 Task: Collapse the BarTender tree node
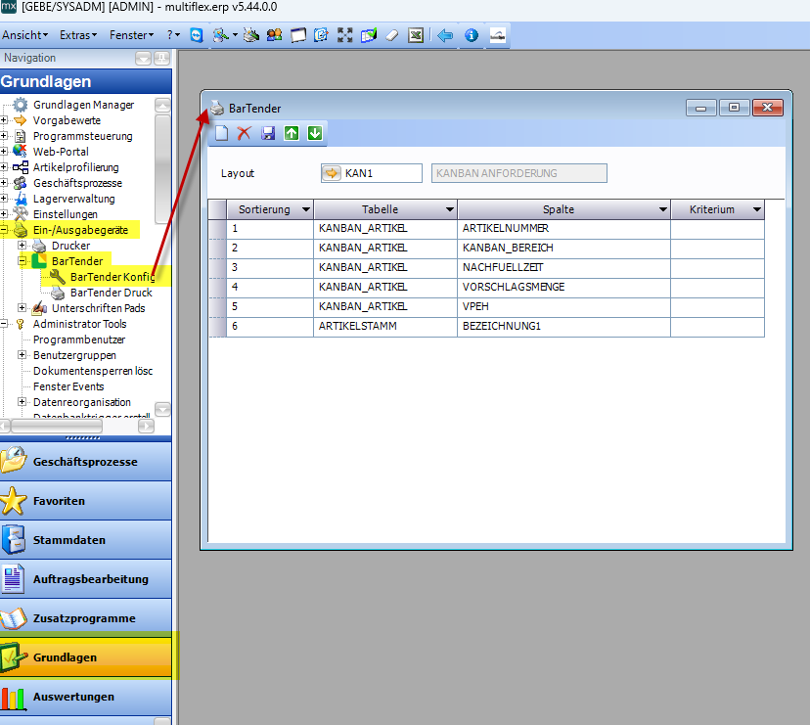22,261
